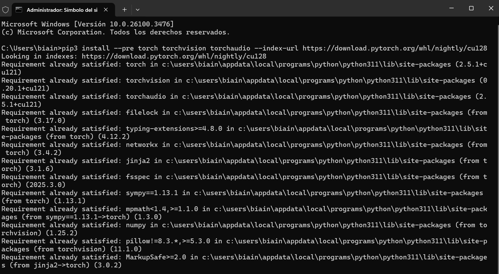Select the "Administrador: Símbolo del si" tab title
Image resolution: width=499 pixels, height=274 pixels.
62,10
